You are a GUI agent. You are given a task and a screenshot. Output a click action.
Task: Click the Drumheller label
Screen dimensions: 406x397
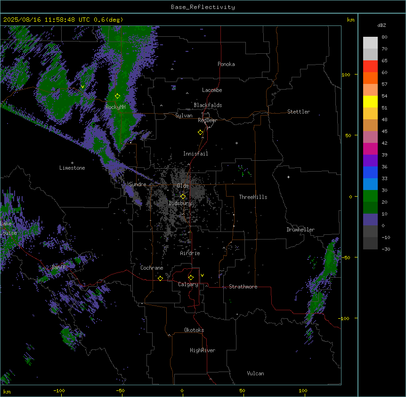click(300, 230)
